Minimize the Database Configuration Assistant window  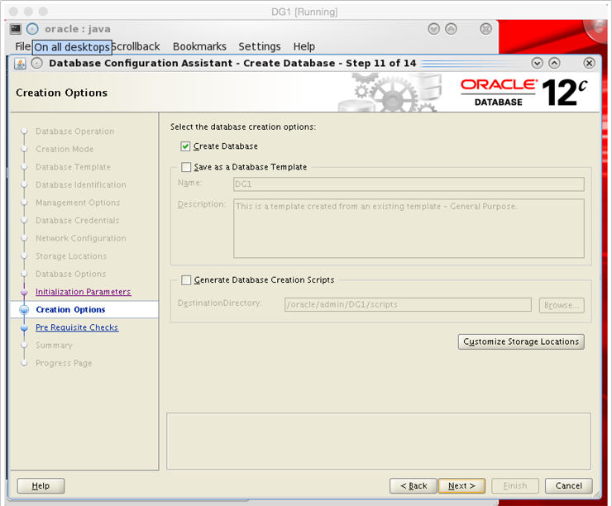[537, 63]
